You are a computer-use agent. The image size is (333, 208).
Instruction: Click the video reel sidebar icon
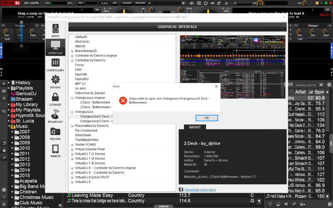tap(4, 151)
